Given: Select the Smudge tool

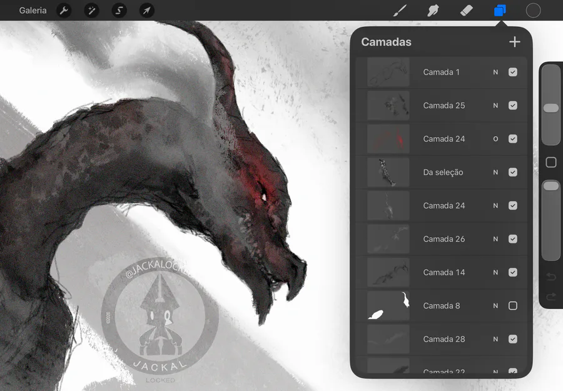Looking at the screenshot, I should click(x=433, y=11).
